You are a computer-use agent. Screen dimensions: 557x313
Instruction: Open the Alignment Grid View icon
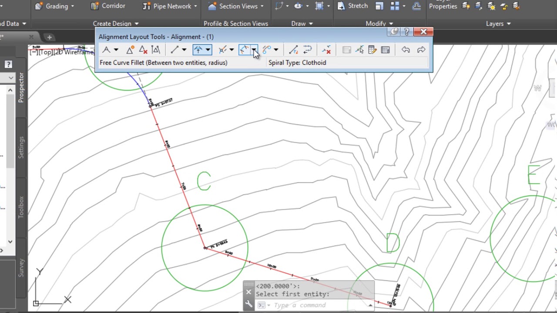click(385, 50)
